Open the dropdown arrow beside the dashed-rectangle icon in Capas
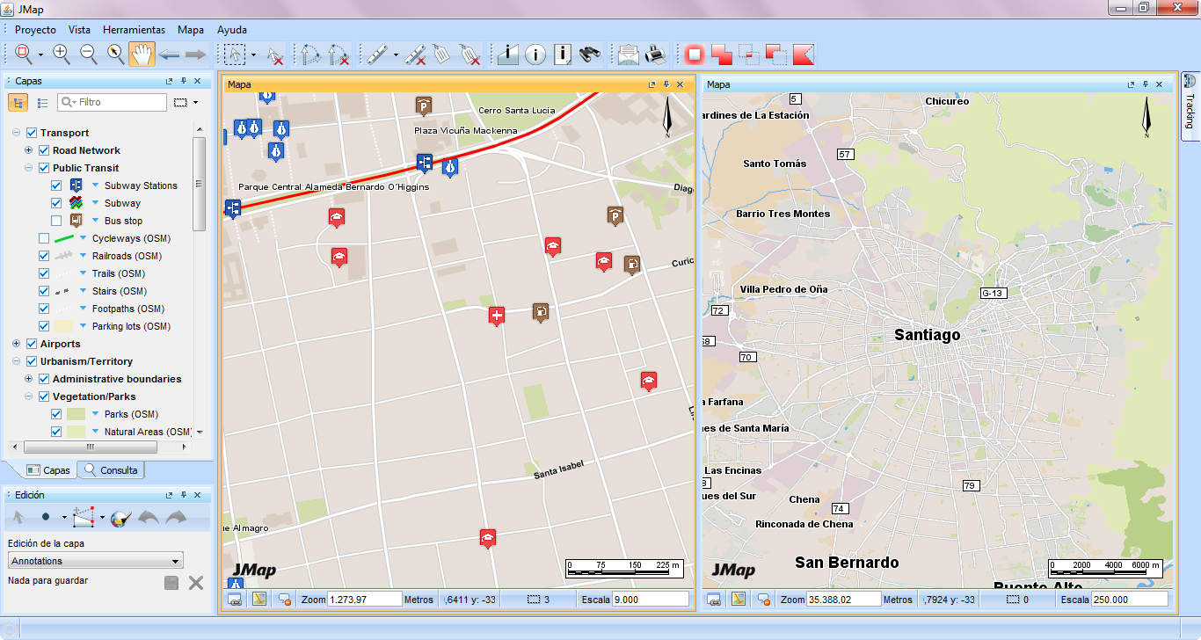The image size is (1201, 640). coord(195,103)
